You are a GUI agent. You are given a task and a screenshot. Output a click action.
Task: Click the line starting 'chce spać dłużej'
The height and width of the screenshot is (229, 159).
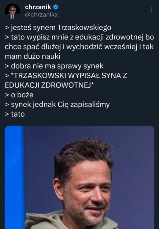[79, 47]
